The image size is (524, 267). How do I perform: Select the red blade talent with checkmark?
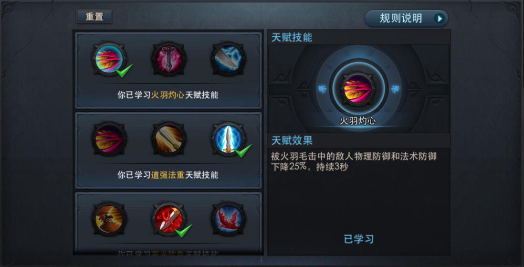(x=168, y=219)
